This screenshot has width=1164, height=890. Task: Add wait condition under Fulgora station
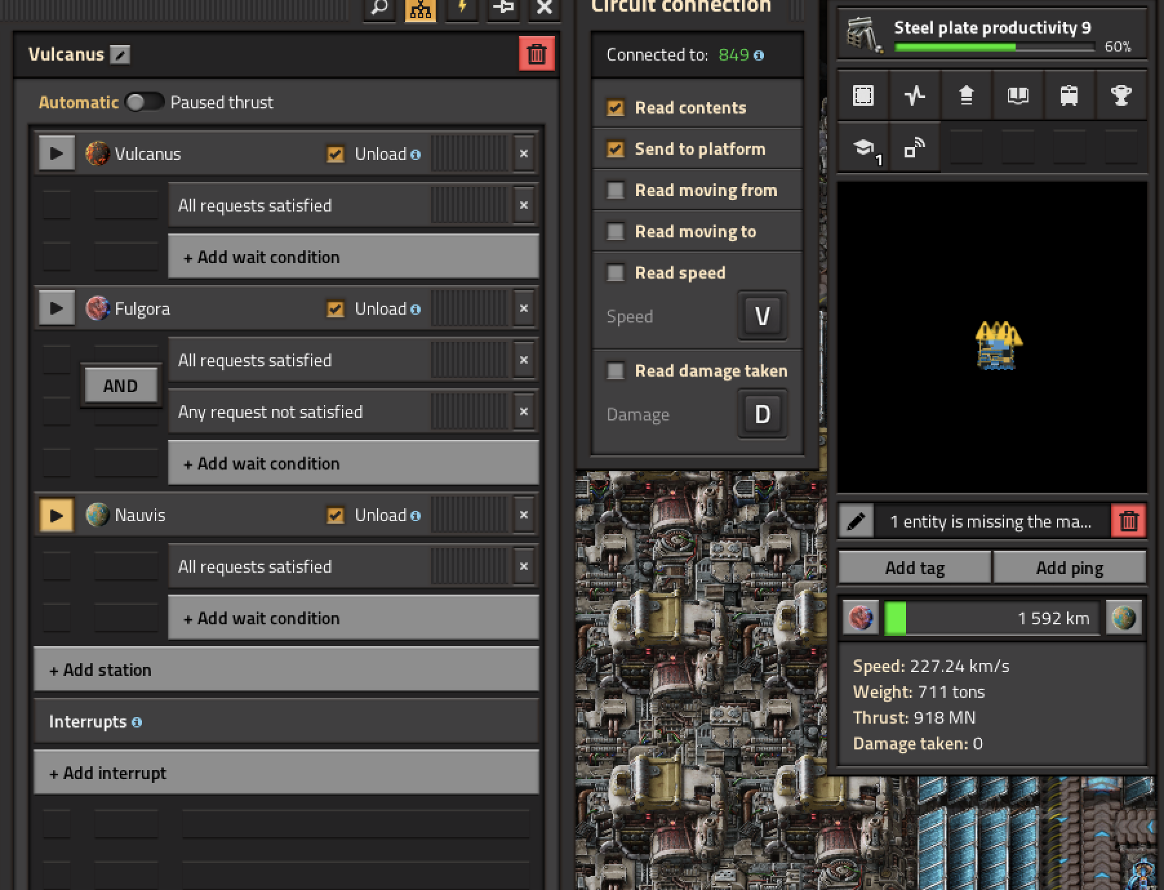click(x=353, y=463)
